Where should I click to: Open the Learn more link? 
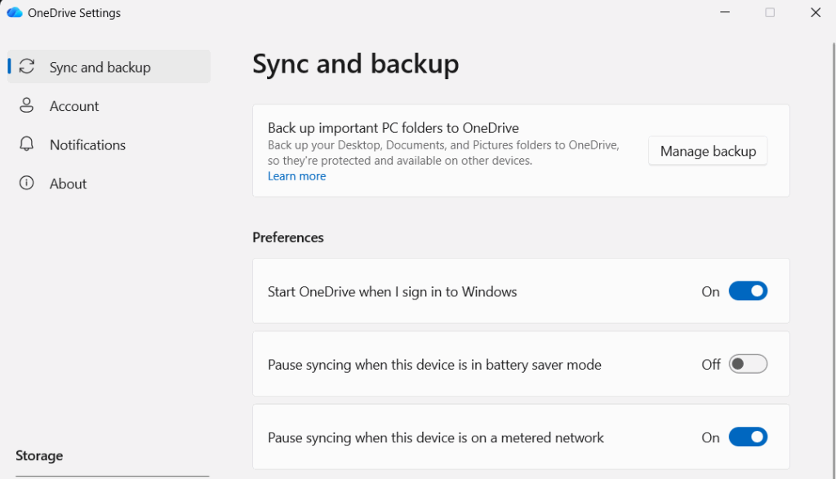296,176
